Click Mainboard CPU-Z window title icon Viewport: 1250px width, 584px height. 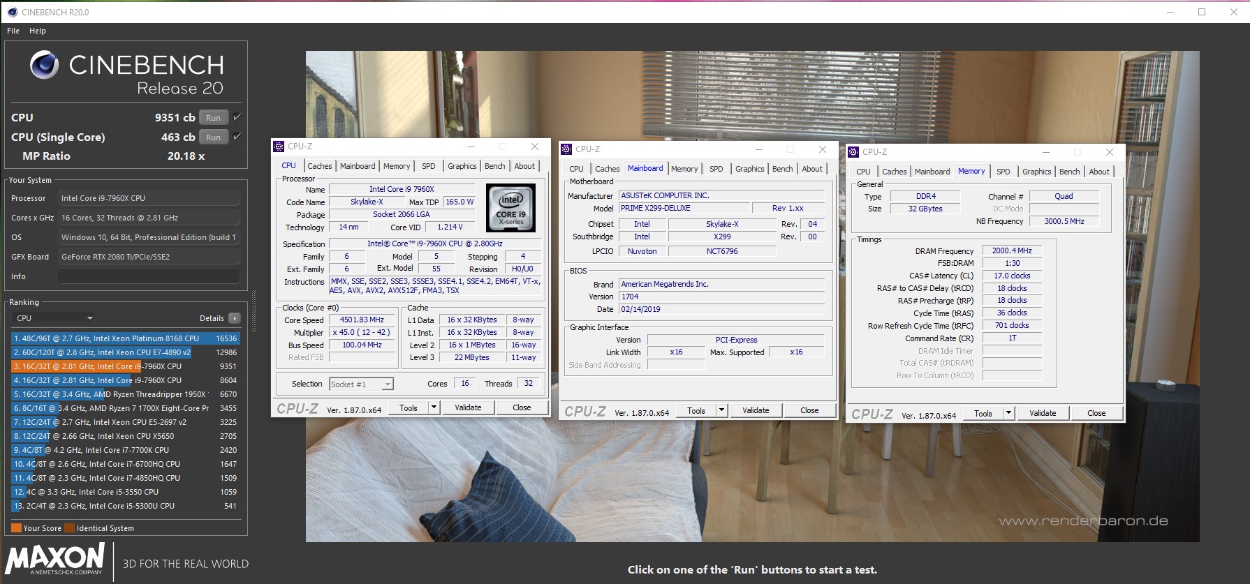[x=566, y=149]
